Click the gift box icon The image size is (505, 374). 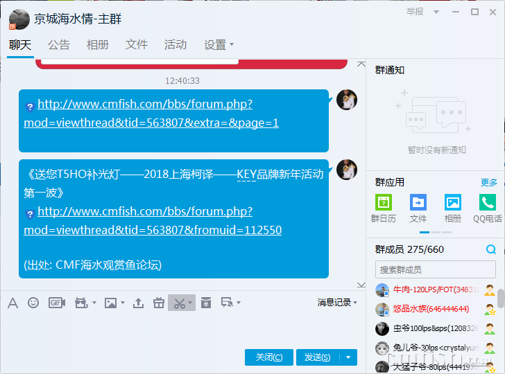(x=159, y=303)
